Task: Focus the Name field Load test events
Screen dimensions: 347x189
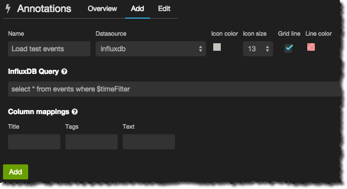Action: tap(49, 49)
